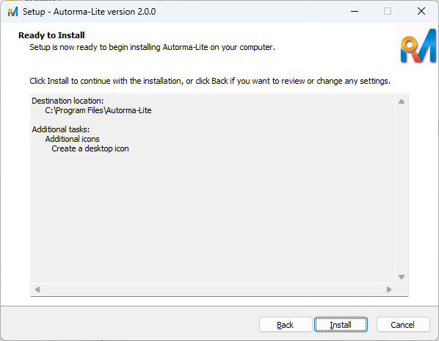Screen dimensions: 439x341
Task: Click the empty summary memo area
Action: tap(213, 218)
